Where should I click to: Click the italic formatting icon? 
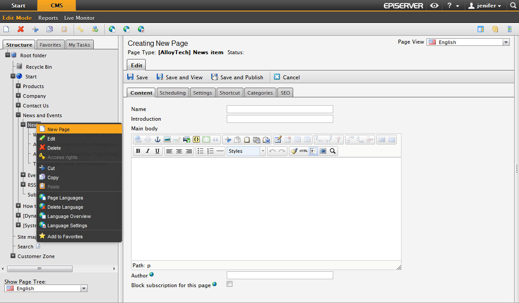click(147, 151)
